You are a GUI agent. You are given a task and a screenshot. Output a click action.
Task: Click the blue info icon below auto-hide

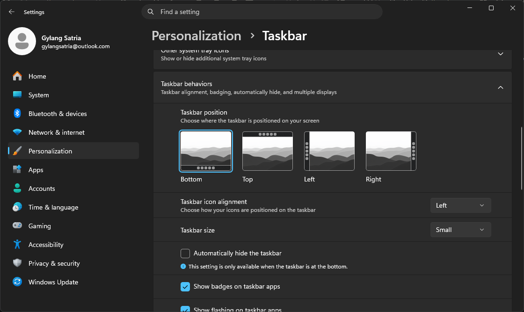click(x=183, y=266)
